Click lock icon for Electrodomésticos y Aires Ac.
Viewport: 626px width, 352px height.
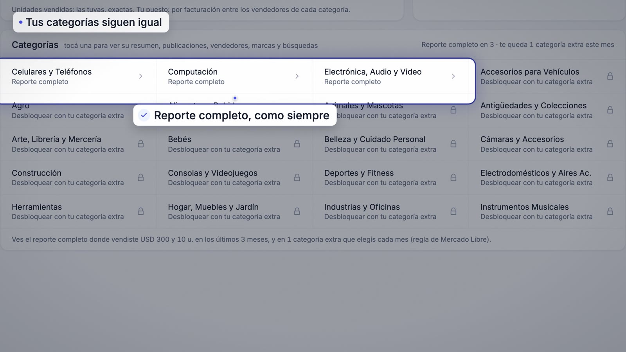point(610,178)
